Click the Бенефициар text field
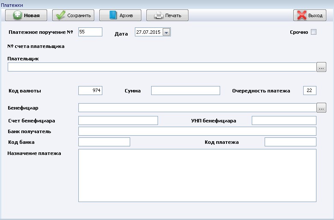The image size is (334, 220). (197, 108)
